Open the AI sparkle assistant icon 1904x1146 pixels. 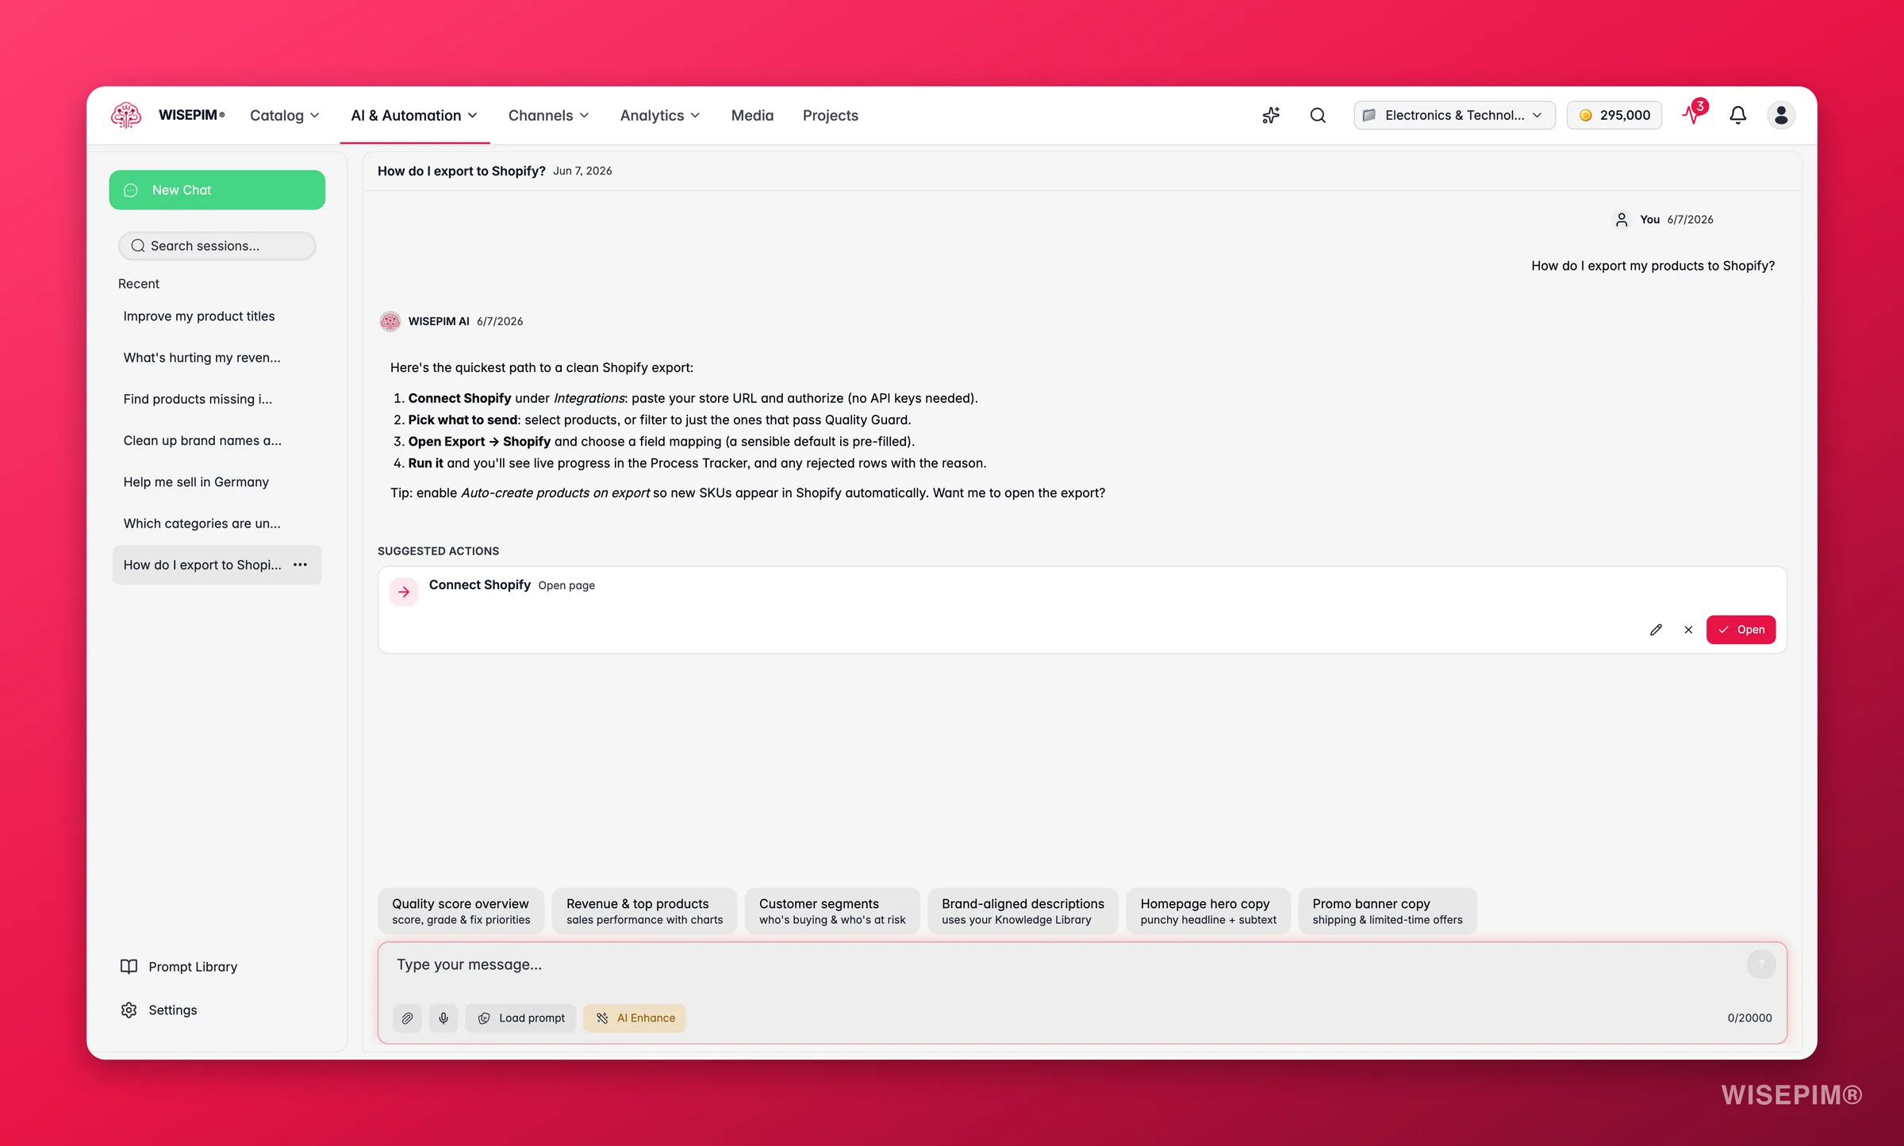(x=1271, y=115)
